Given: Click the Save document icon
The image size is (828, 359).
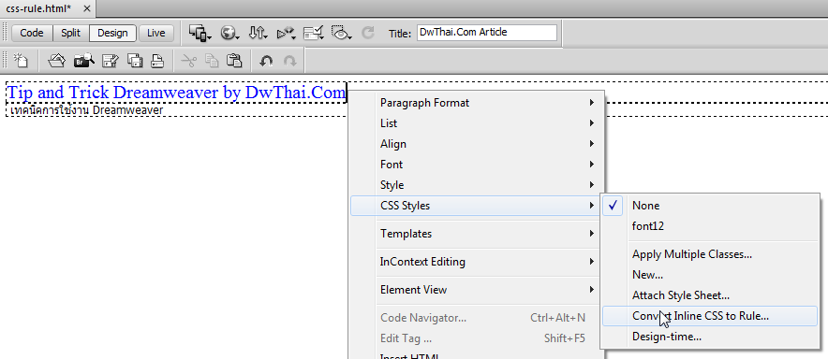Looking at the screenshot, I should [x=110, y=61].
